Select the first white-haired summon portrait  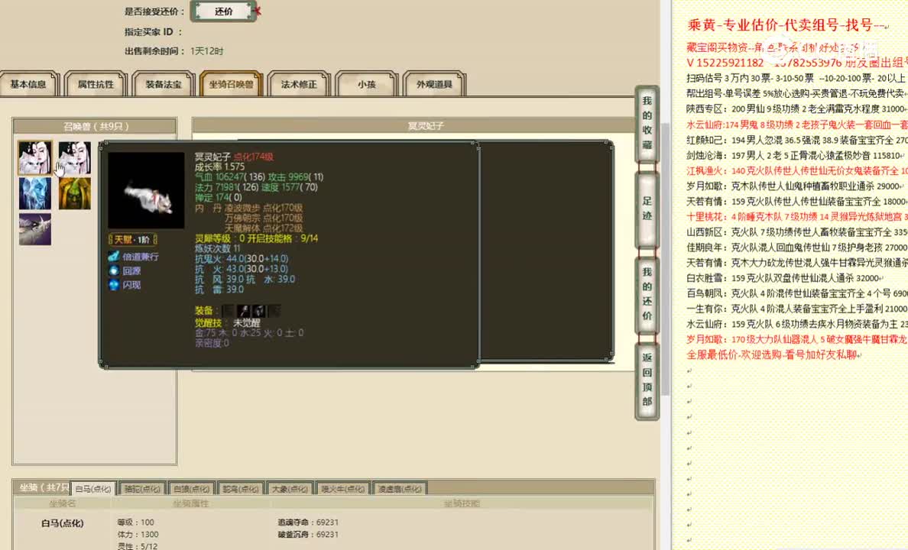(34, 157)
